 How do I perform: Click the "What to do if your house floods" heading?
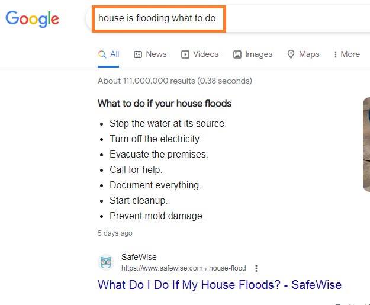(x=165, y=104)
